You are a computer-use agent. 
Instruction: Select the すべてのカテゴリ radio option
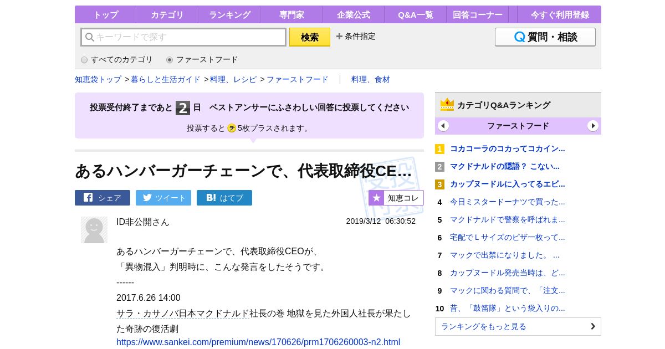click(84, 60)
